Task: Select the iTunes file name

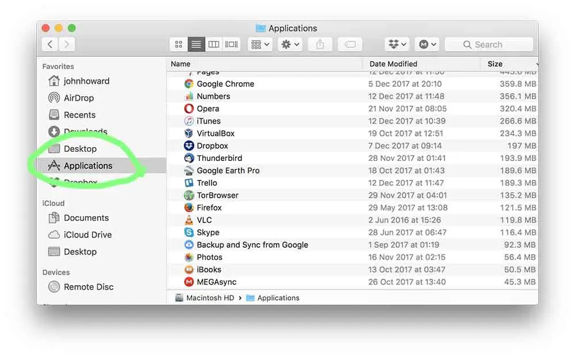Action: point(208,121)
